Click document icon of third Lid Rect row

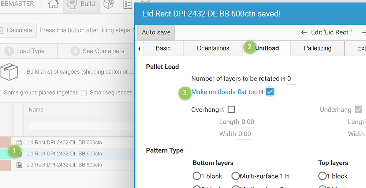click(19, 165)
